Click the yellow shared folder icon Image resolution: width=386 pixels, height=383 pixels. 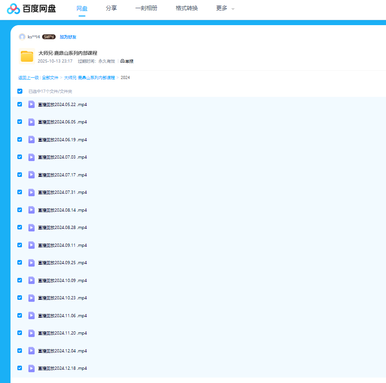coord(27,56)
